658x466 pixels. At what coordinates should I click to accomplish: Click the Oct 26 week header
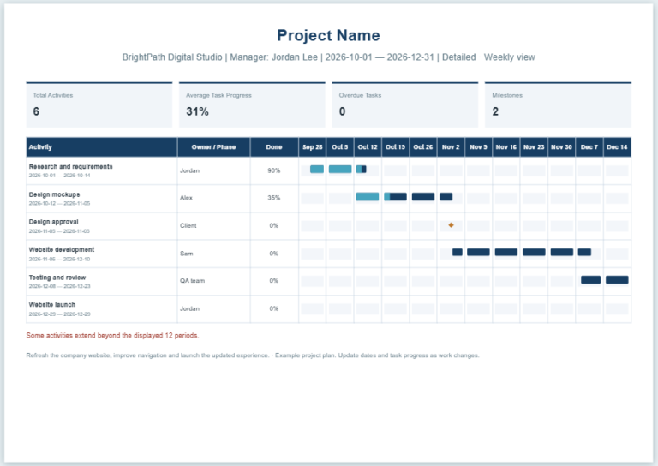[x=423, y=147]
